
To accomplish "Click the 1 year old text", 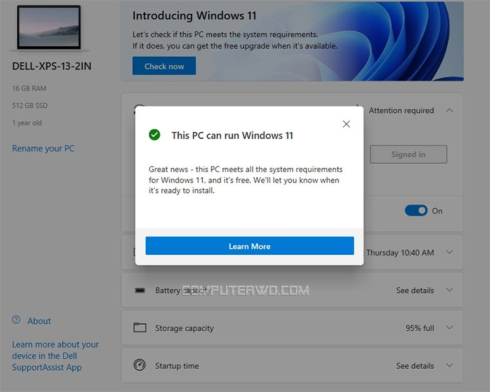I will 27,123.
